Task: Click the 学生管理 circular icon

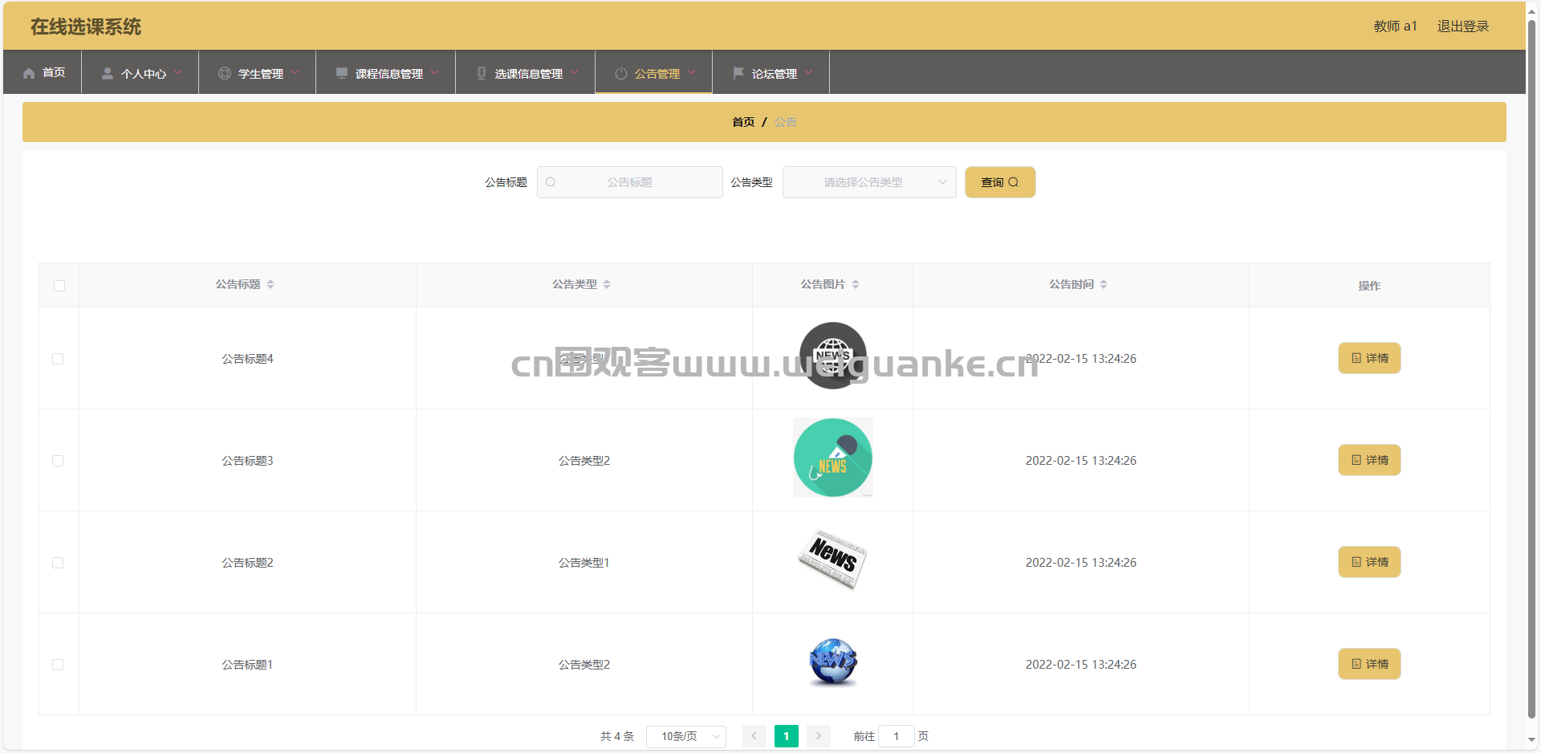Action: [x=225, y=73]
